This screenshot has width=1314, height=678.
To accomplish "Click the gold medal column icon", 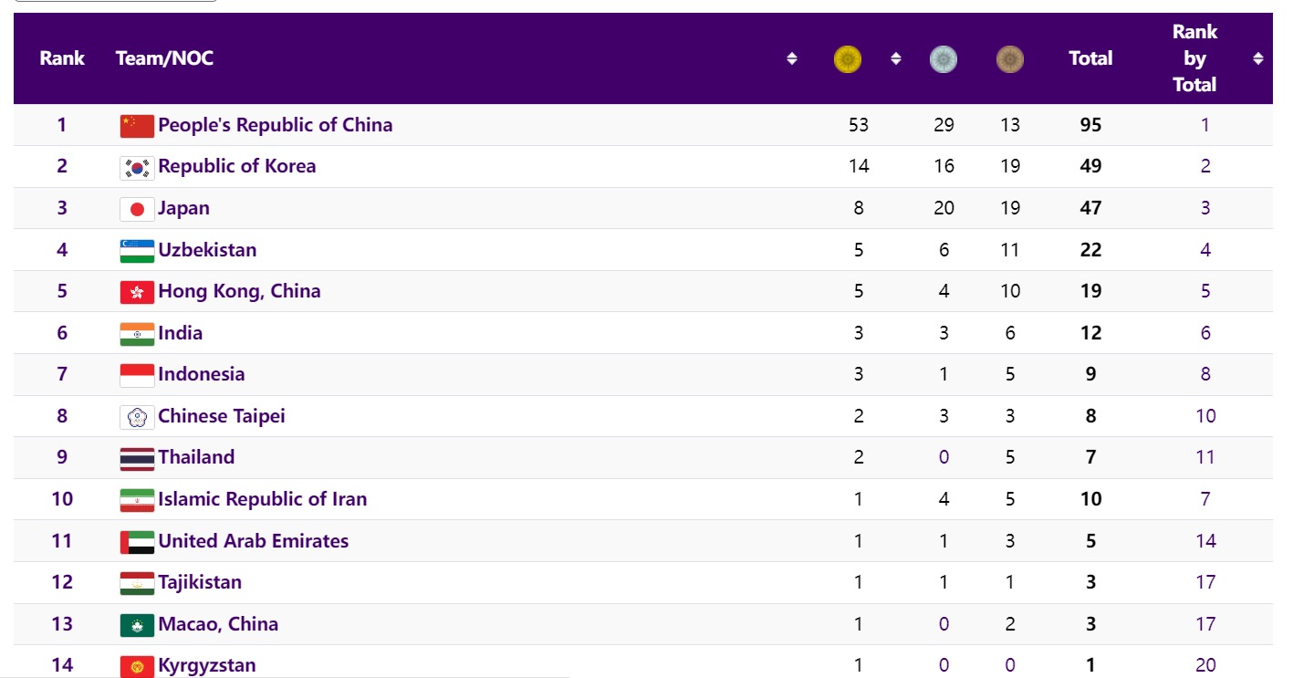I will click(848, 59).
